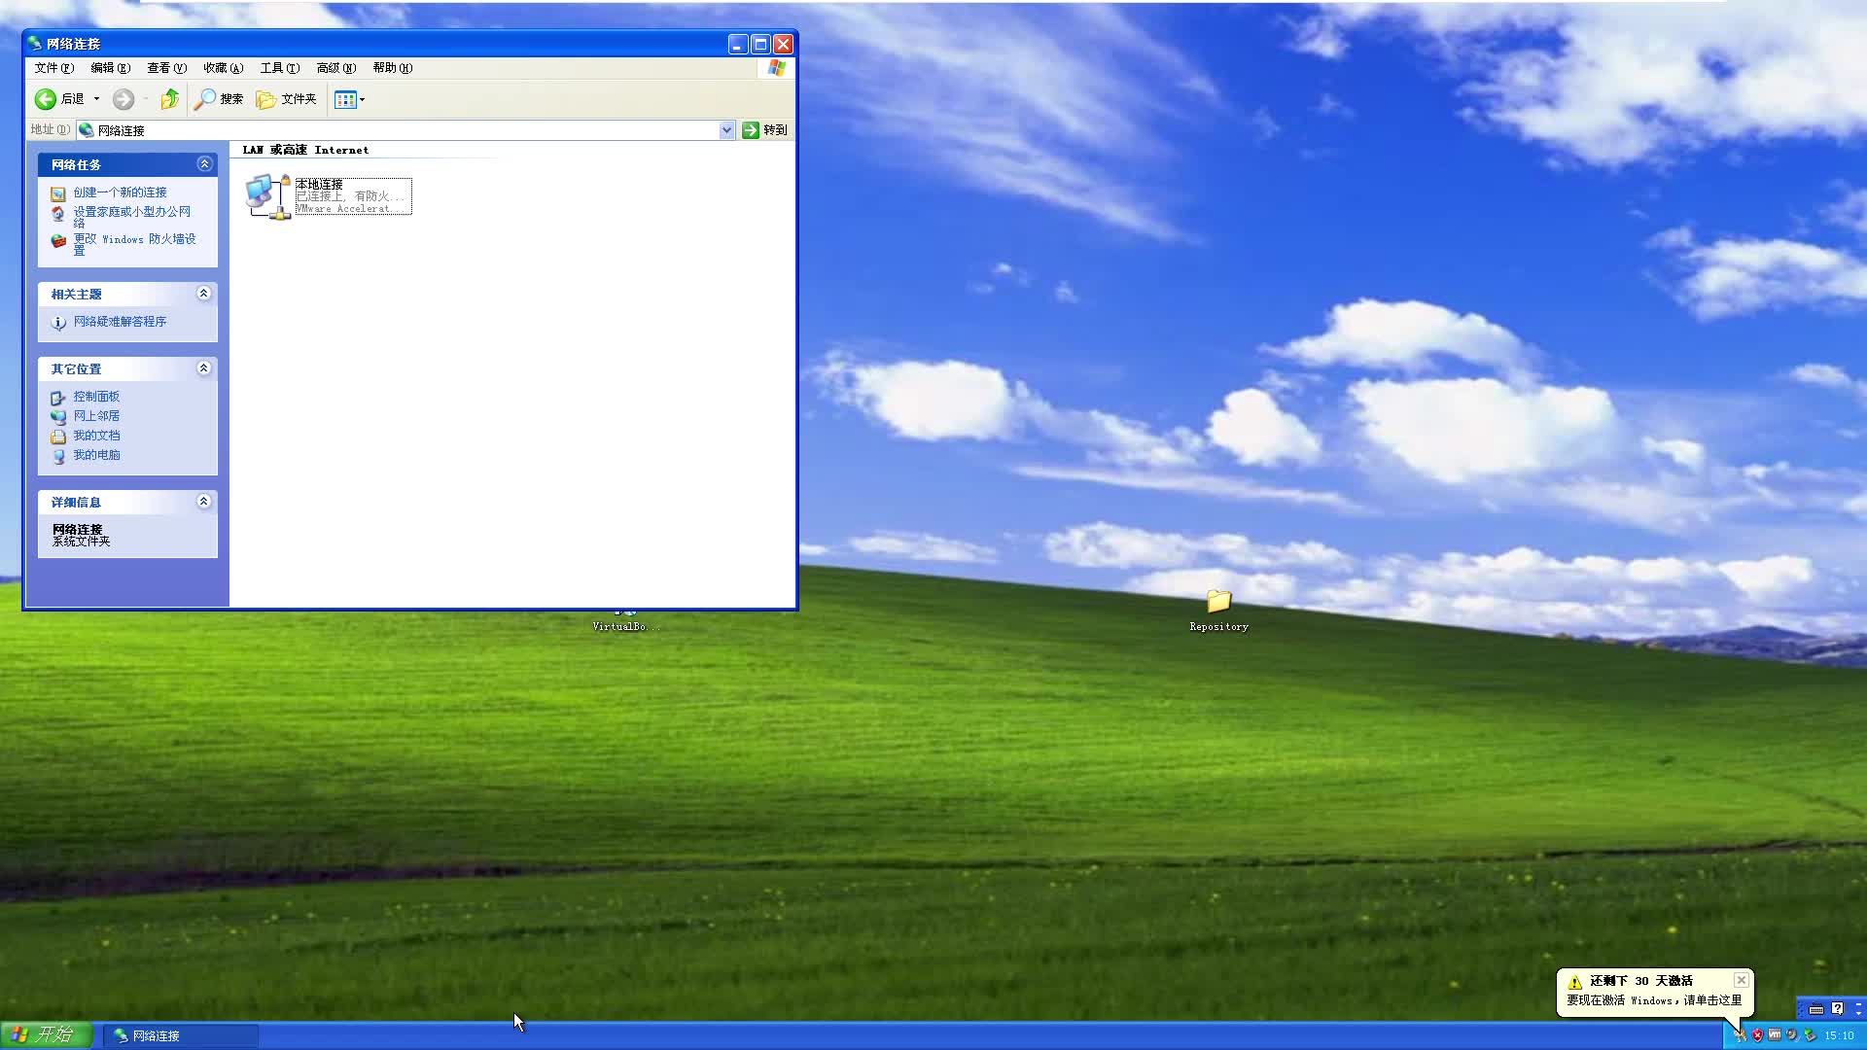1867x1050 pixels.
Task: Open 控制面板 from the sidebar
Action: point(96,396)
